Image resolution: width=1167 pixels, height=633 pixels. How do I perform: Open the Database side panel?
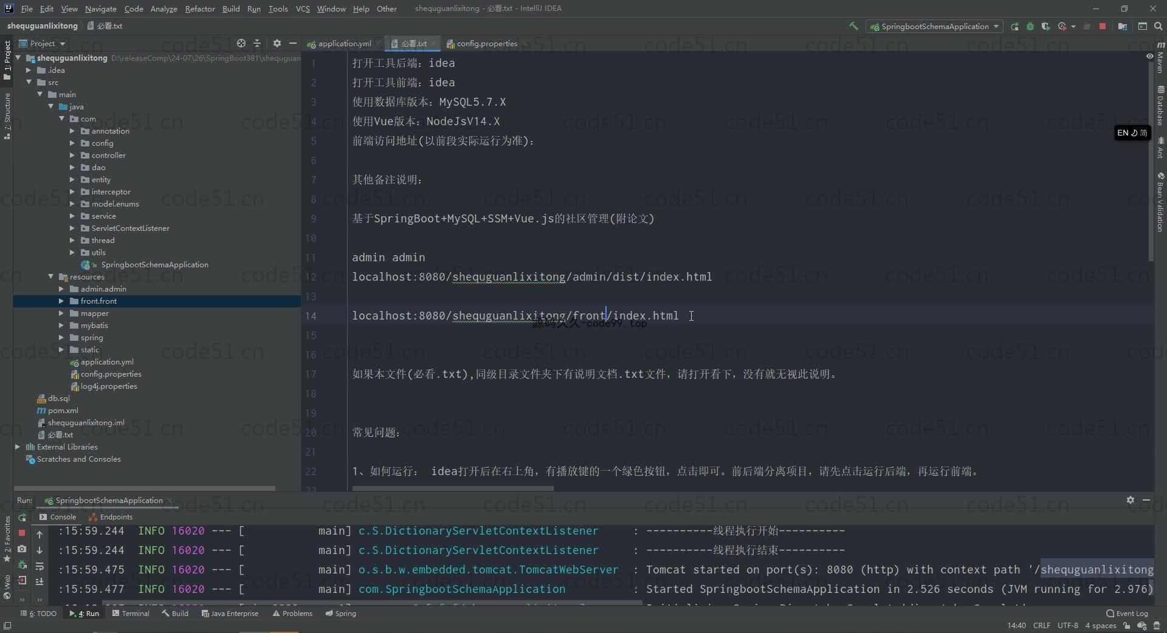(x=1160, y=105)
